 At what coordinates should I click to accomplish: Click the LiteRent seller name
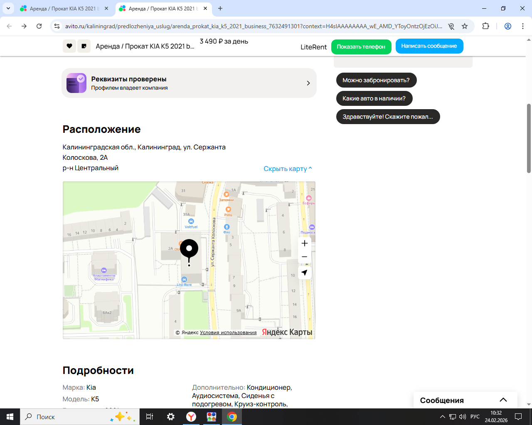(x=314, y=47)
